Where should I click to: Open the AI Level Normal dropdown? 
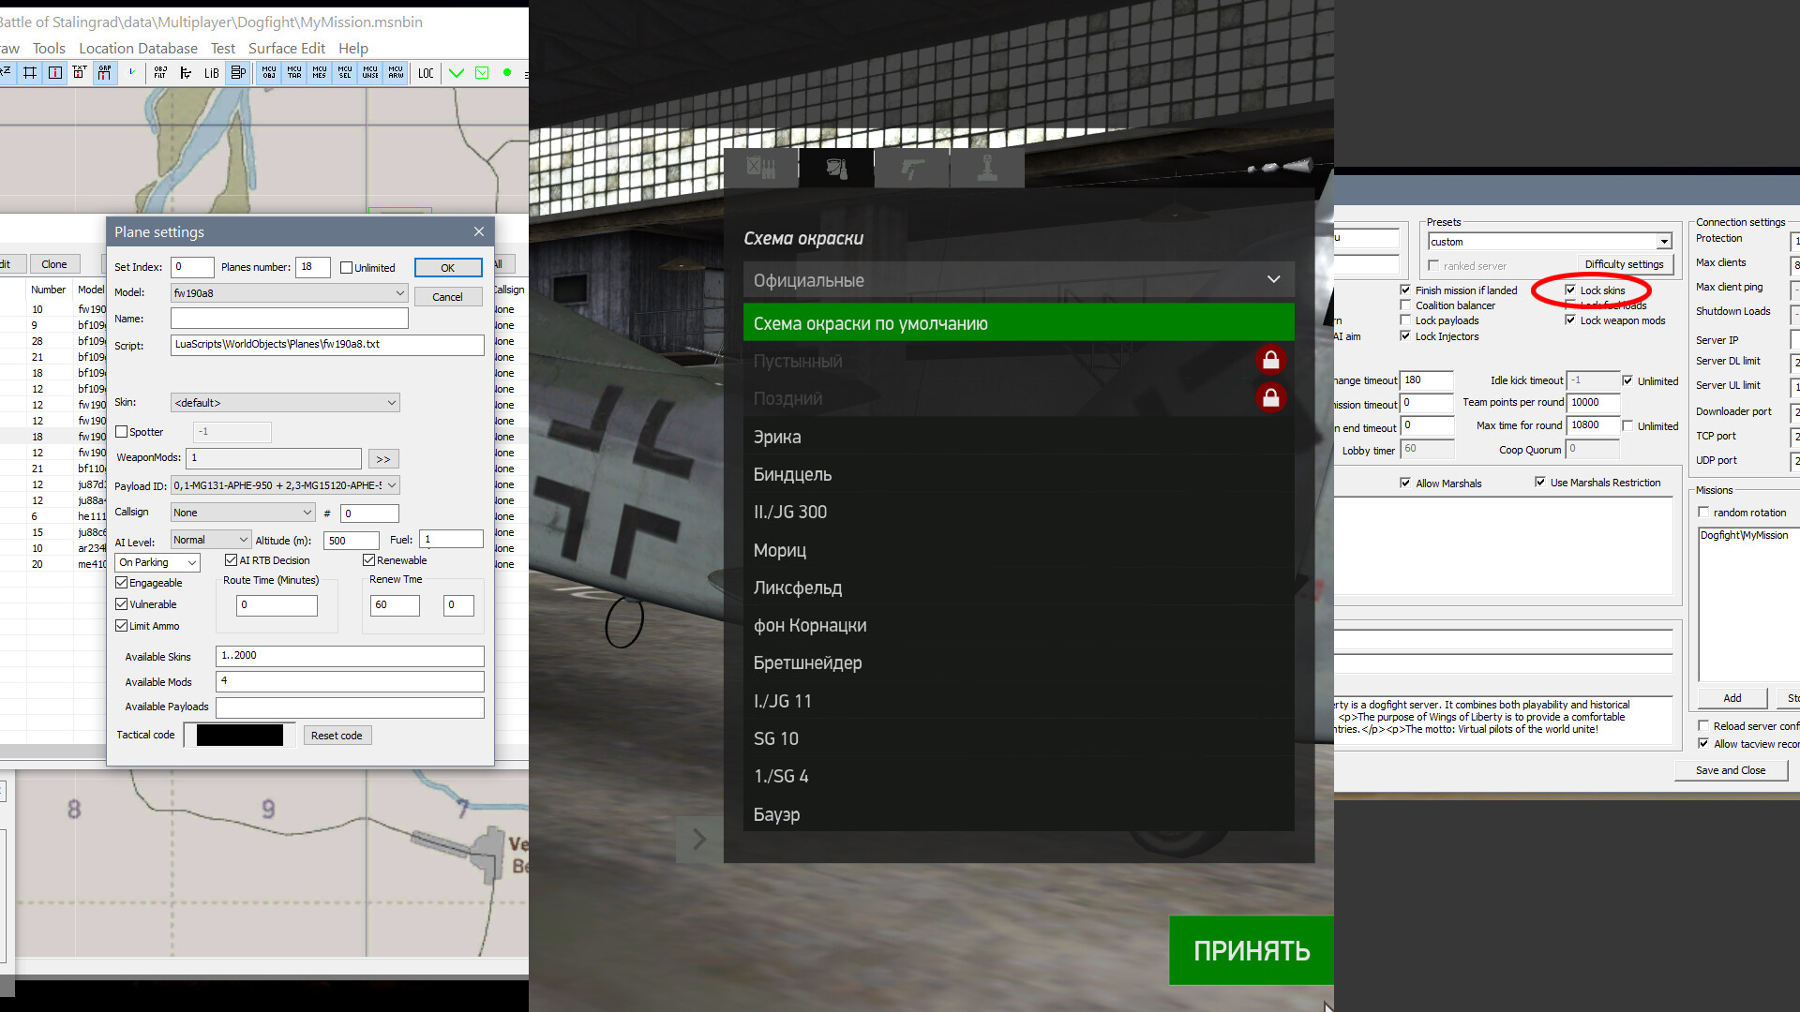click(x=211, y=540)
